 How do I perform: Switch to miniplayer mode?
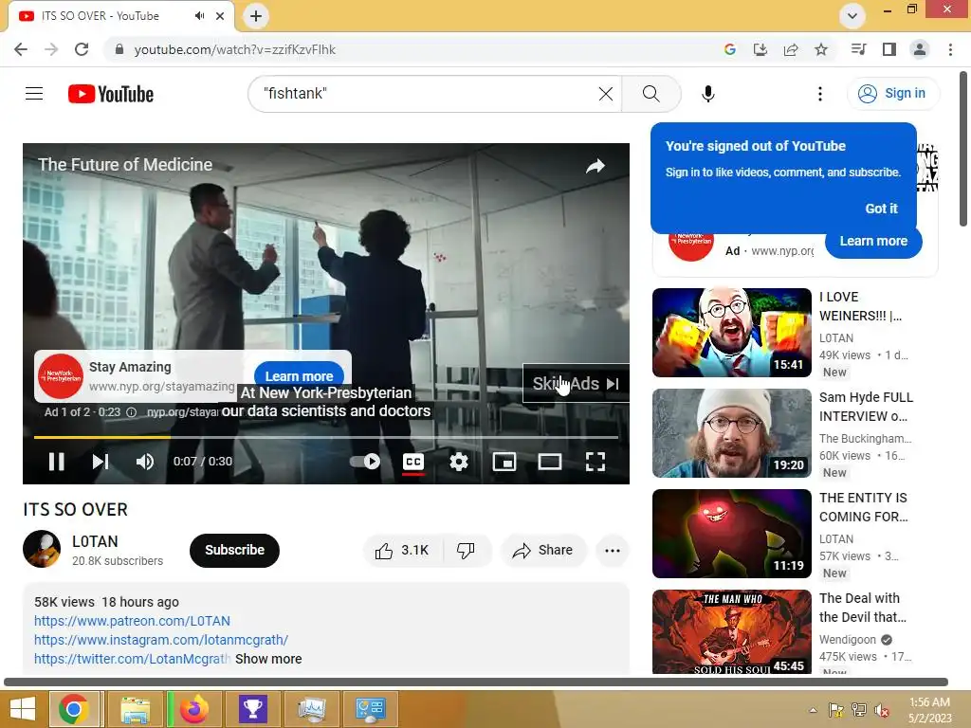pyautogui.click(x=504, y=462)
